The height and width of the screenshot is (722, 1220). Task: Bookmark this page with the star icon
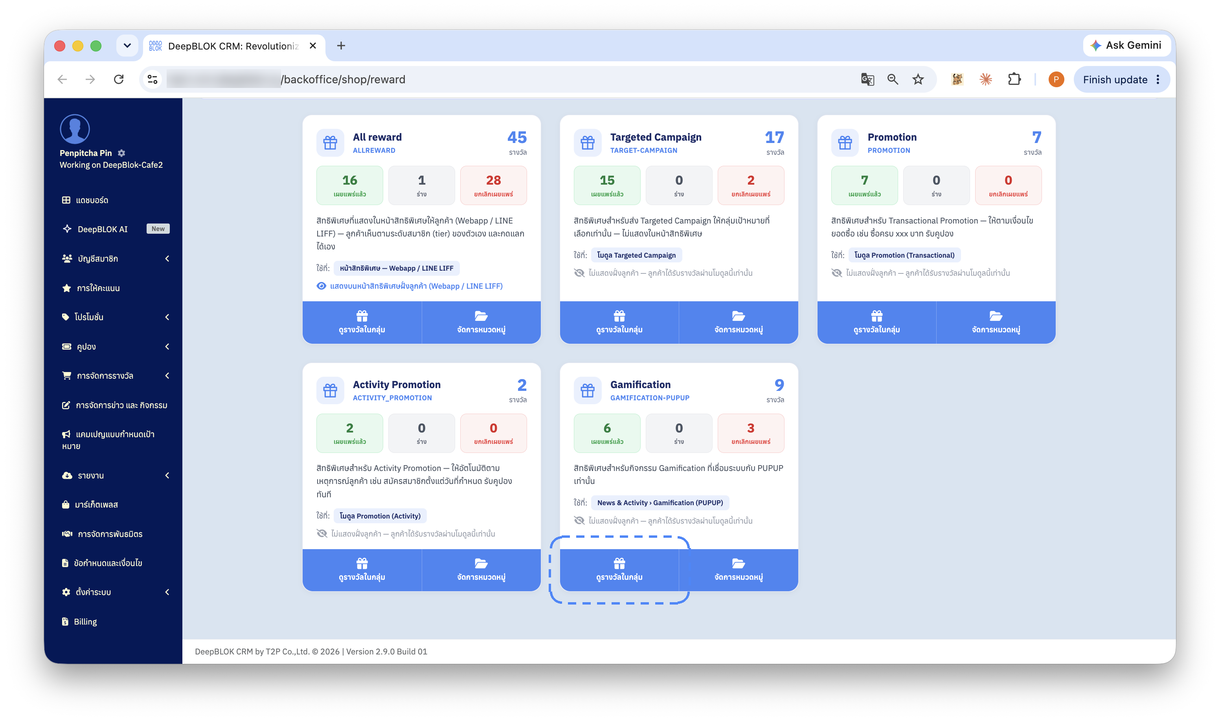(x=918, y=79)
